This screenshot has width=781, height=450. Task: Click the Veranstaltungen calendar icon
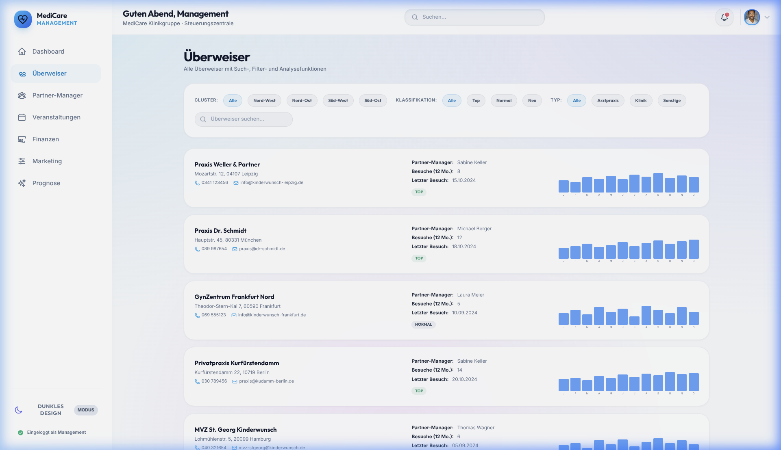(x=22, y=117)
